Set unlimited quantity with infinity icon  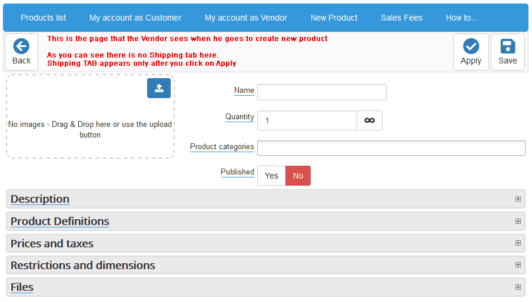coord(370,120)
